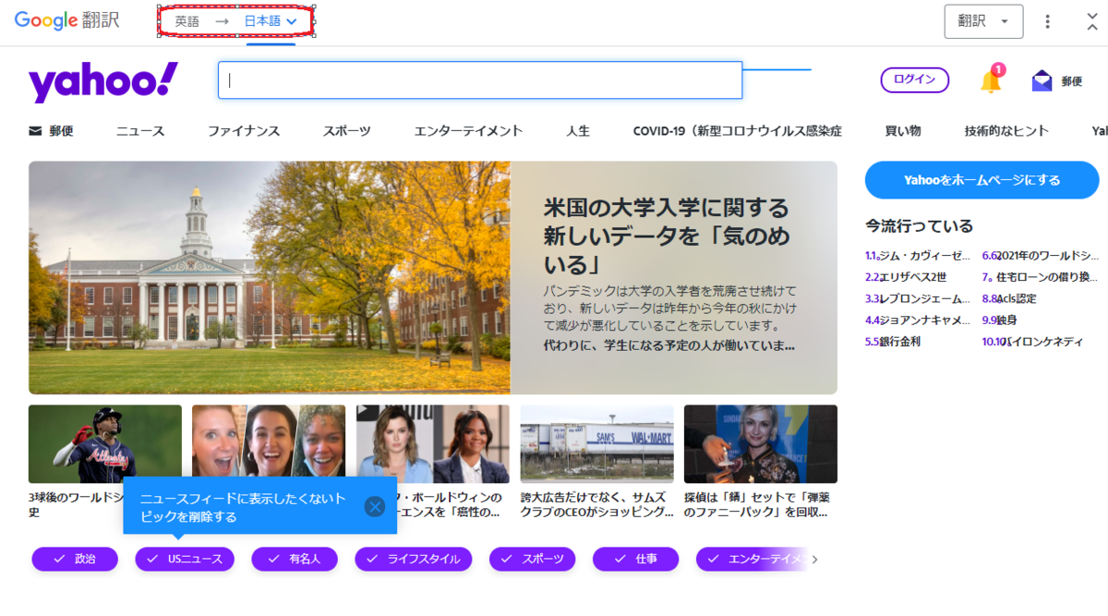Open the COVID-19 navigation item
The height and width of the screenshot is (616, 1108).
[737, 131]
